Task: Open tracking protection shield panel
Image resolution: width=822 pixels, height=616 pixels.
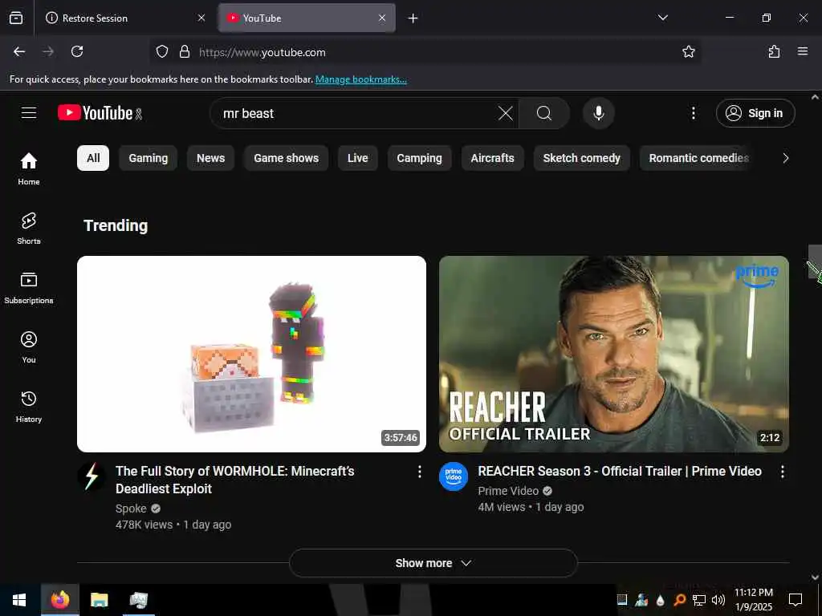Action: pyautogui.click(x=162, y=51)
